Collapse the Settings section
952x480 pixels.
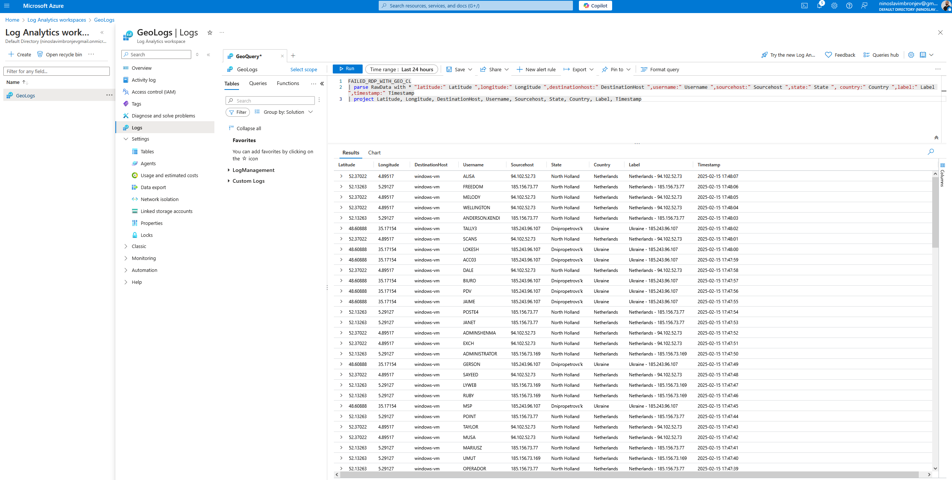(126, 139)
